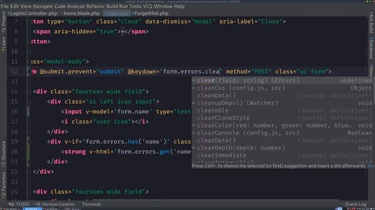Open the Edit menu
This screenshot has height=210, width=375.
tap(14, 6)
